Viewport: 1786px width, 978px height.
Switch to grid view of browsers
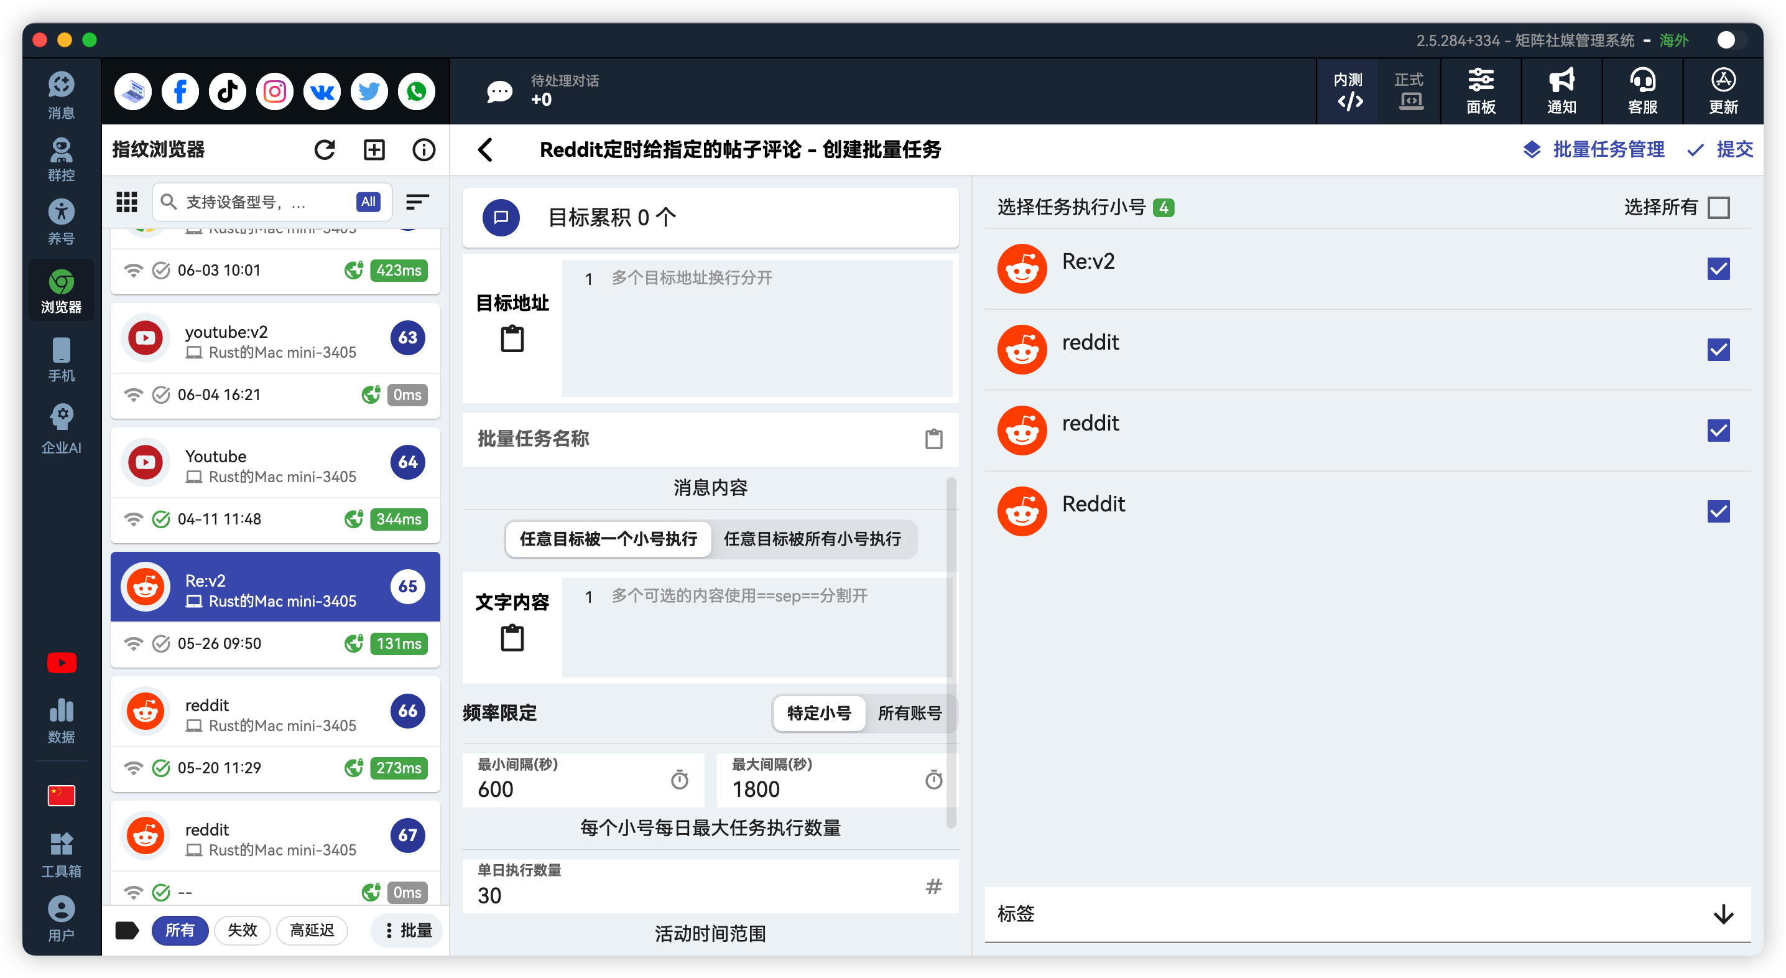[x=126, y=202]
